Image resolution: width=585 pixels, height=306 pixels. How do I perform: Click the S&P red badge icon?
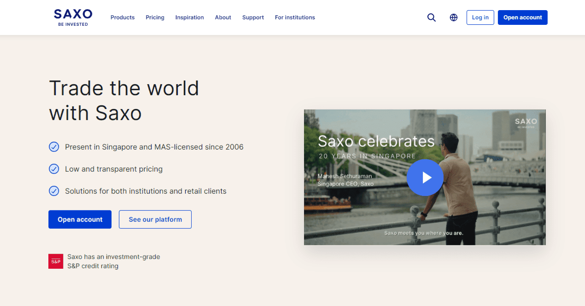pos(56,261)
